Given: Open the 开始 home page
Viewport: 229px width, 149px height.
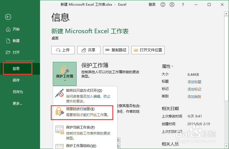Looking at the screenshot, I should tap(13, 29).
